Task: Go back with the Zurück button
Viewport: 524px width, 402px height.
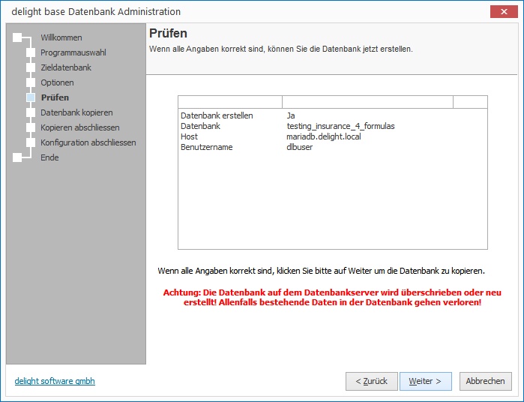Action: (x=371, y=381)
